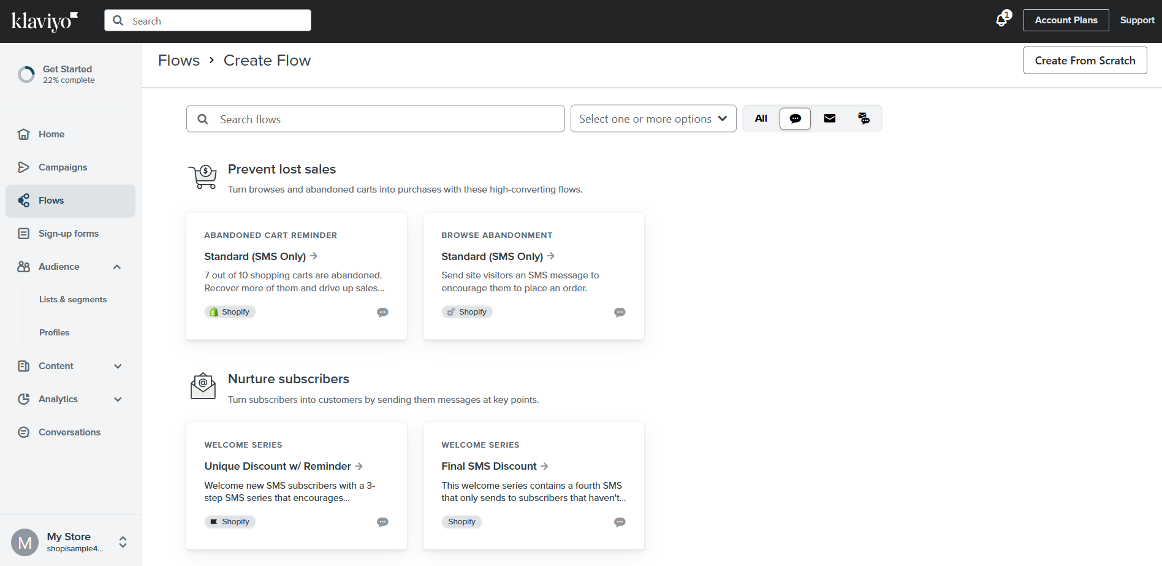Expand the Analytics section chevron

pyautogui.click(x=118, y=399)
